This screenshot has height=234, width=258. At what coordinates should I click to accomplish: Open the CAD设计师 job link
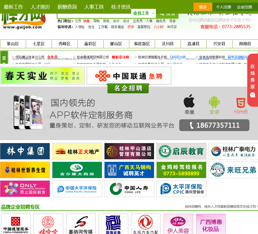[178, 57]
